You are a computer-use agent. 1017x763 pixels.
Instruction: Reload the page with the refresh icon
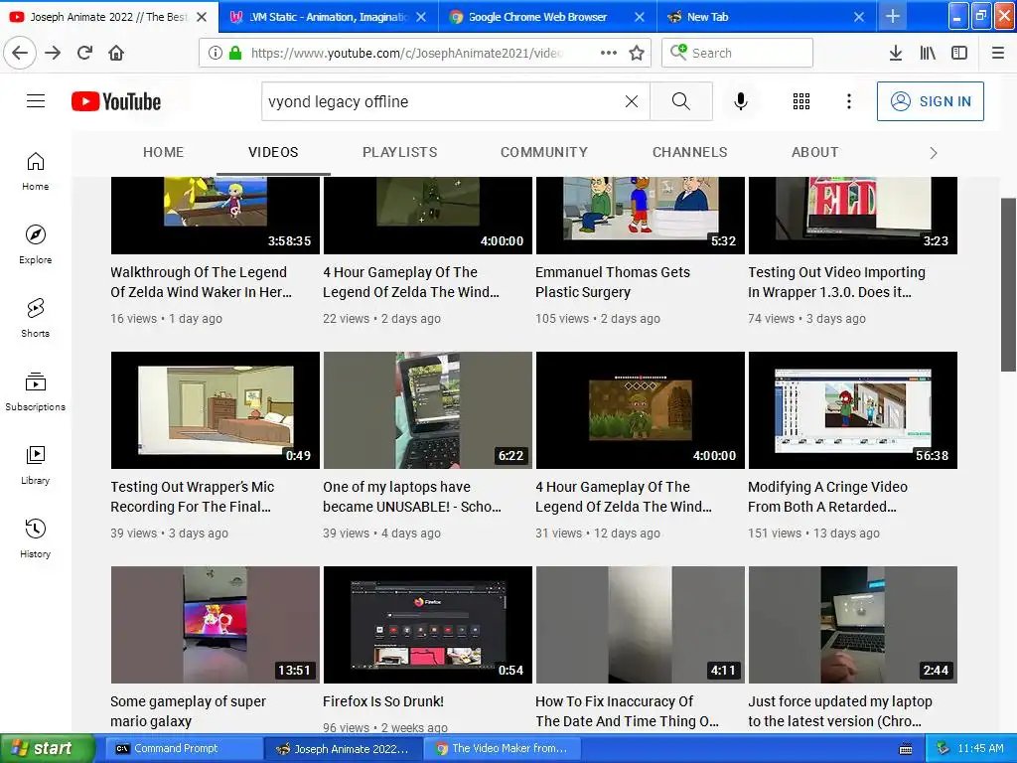[84, 53]
